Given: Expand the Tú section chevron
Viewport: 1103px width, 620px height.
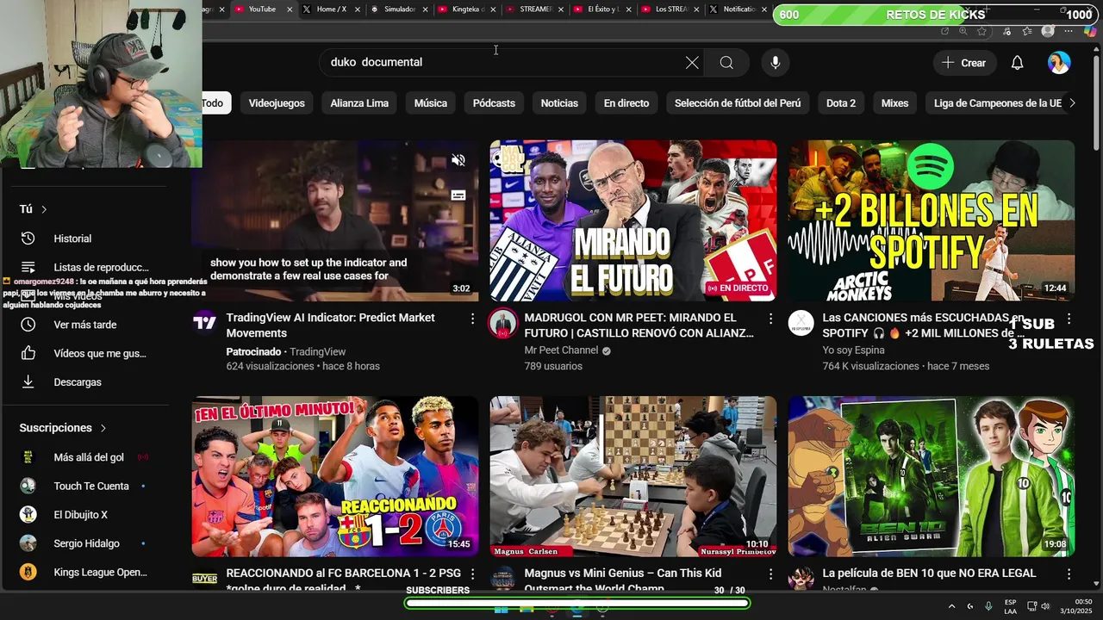Looking at the screenshot, I should click(x=44, y=209).
